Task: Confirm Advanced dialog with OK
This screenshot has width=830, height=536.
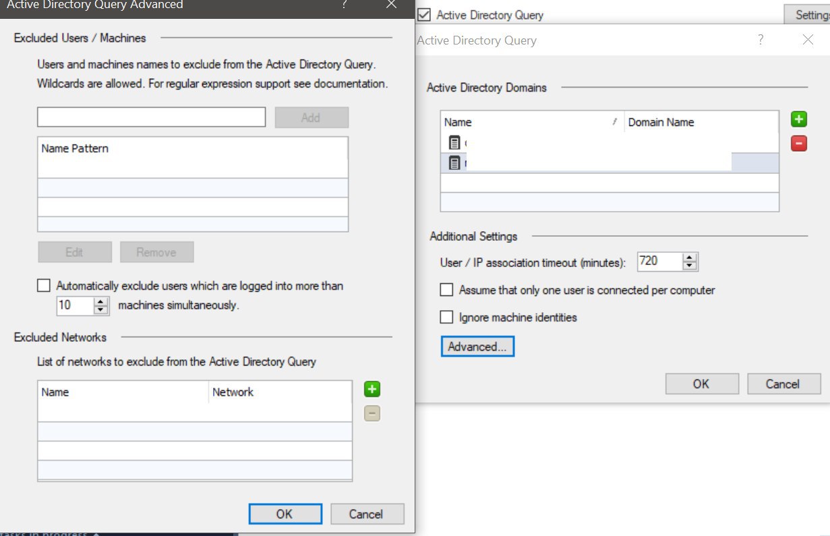Action: coord(285,514)
